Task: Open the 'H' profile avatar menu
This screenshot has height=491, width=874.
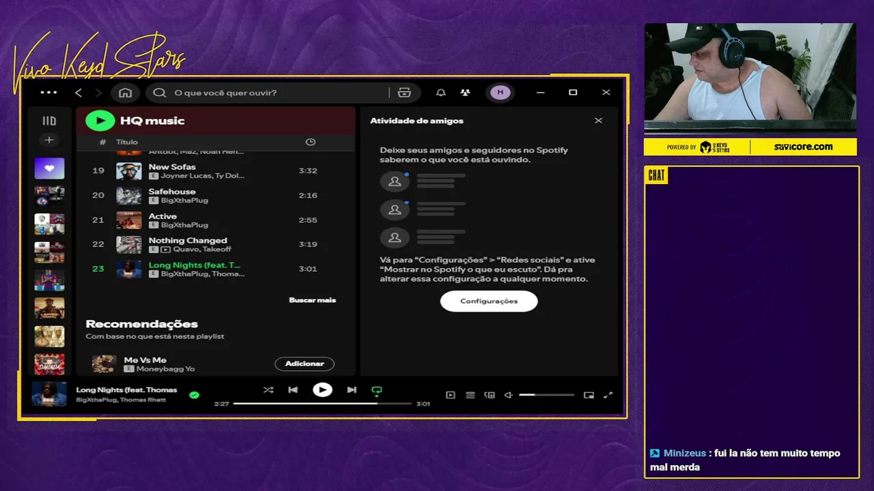Action: coord(501,93)
